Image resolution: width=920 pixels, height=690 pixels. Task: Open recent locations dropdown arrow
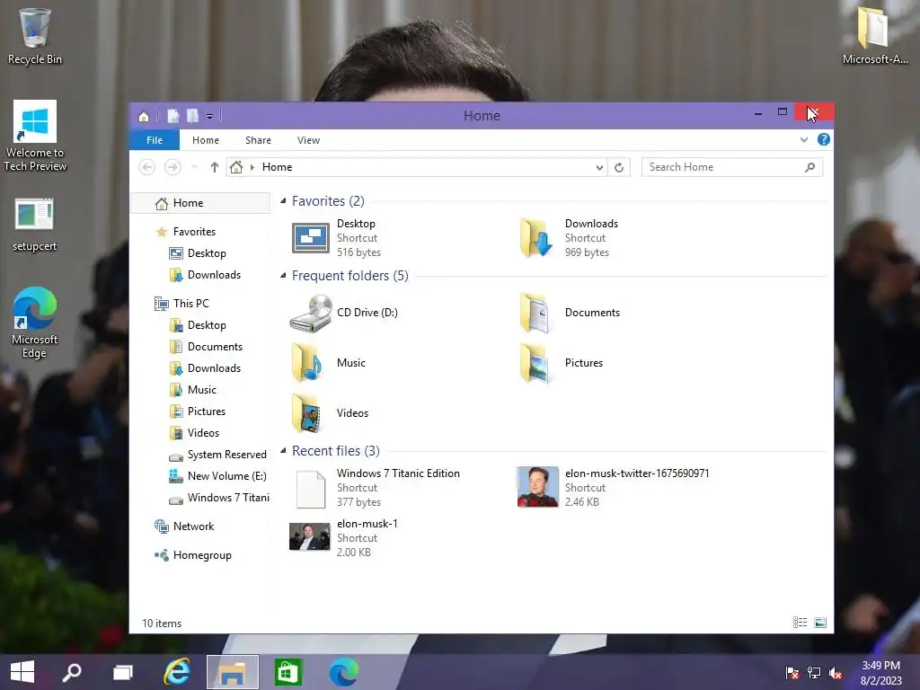pos(195,167)
